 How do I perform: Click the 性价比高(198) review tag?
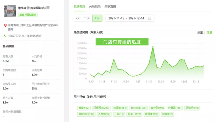click(139, 108)
